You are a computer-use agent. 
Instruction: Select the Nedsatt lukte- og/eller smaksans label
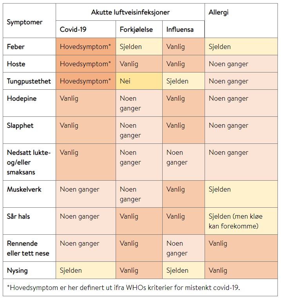29,162
